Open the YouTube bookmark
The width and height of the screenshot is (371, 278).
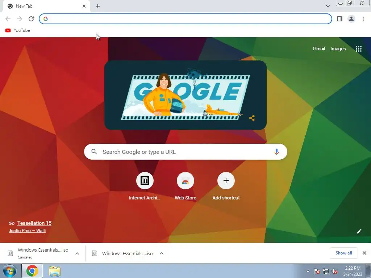17,30
